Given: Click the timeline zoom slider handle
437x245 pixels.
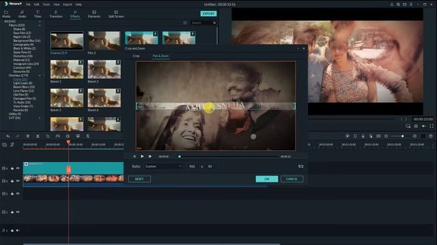Looking at the screenshot, I should (x=402, y=136).
